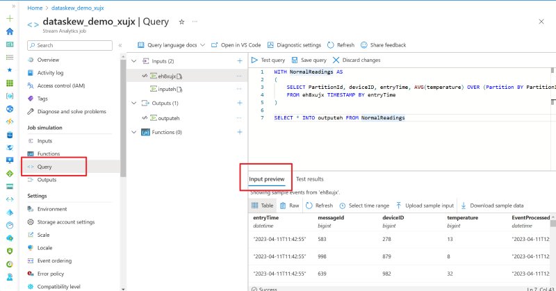The width and height of the screenshot is (556, 291).
Task: Click Upload sample input
Action: coord(425,206)
